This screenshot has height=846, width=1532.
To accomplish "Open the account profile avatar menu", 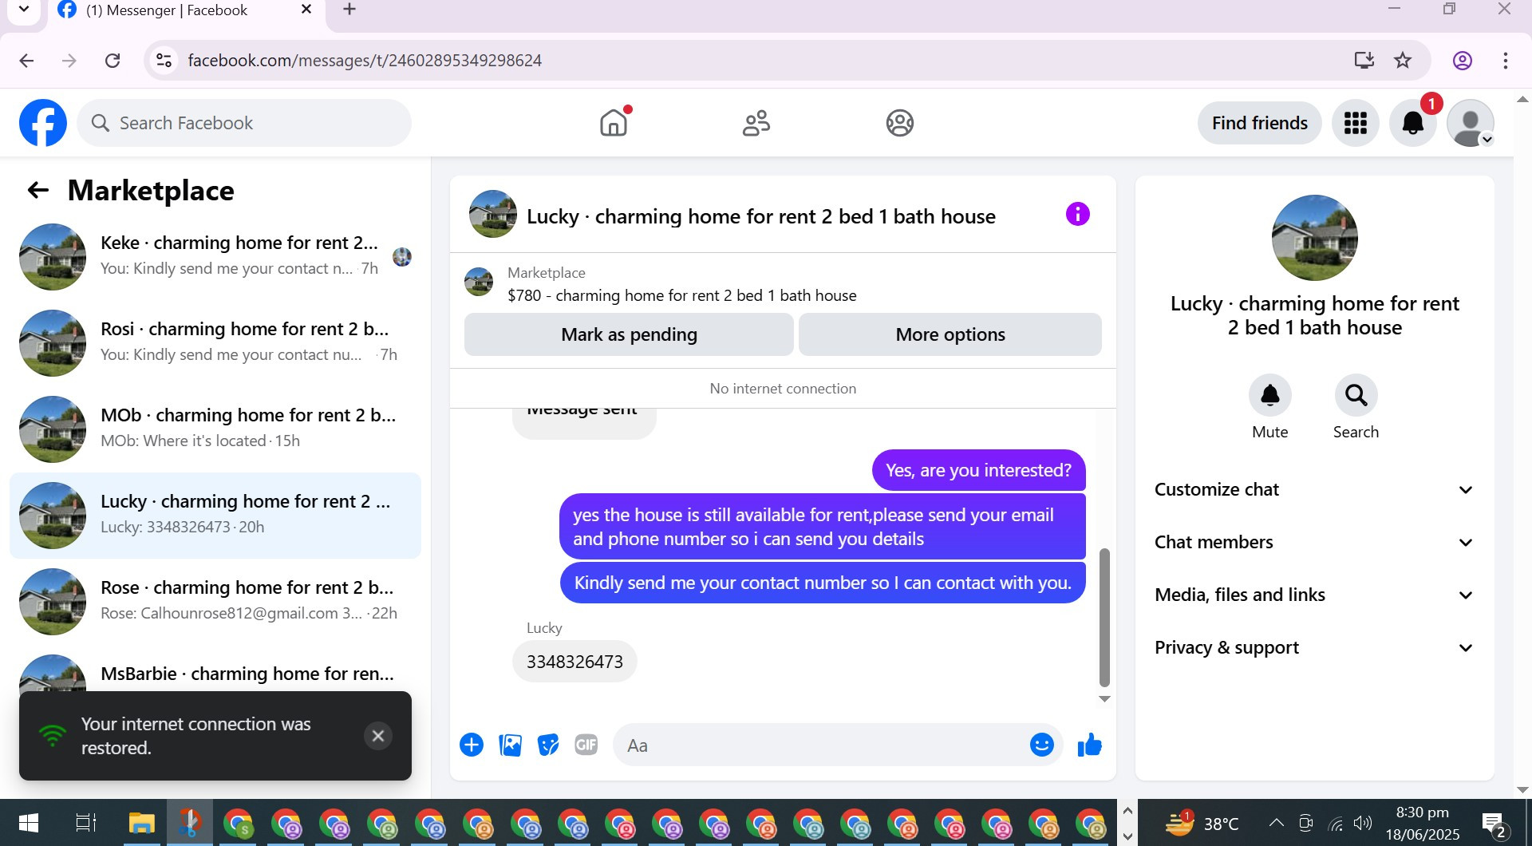I will [x=1471, y=123].
